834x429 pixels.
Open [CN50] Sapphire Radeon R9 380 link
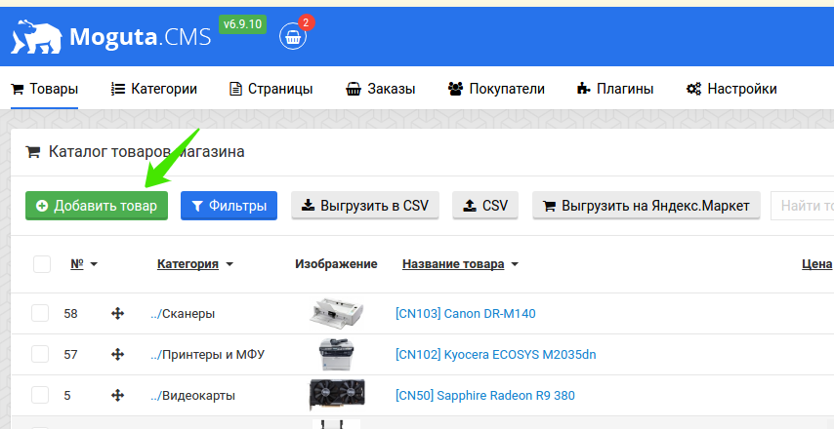tap(485, 395)
